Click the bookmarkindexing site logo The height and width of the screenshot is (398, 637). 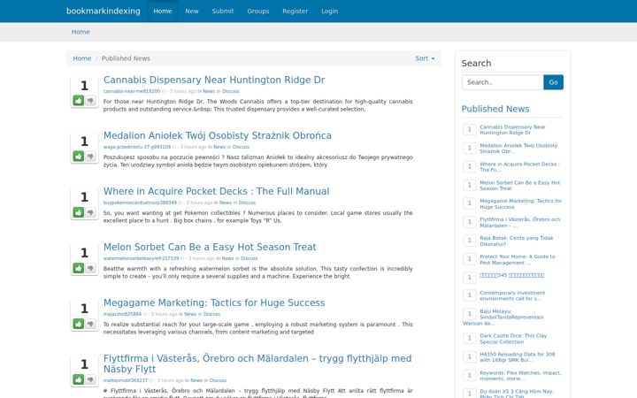[104, 11]
